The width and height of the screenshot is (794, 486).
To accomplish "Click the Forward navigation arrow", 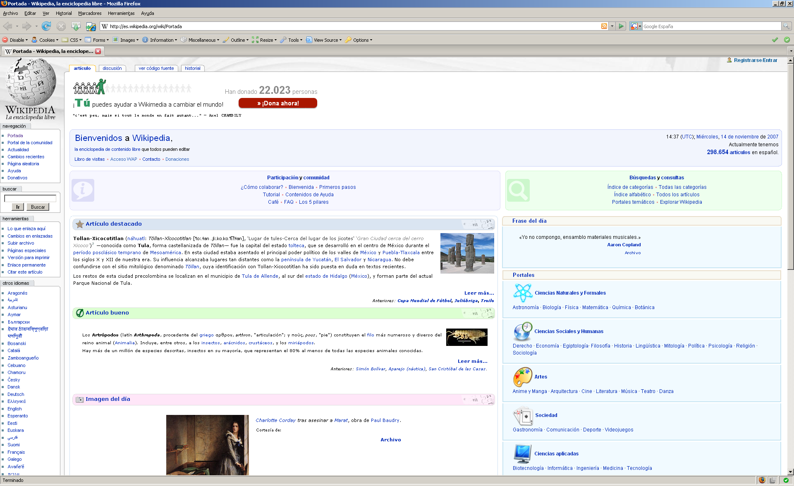I will pyautogui.click(x=27, y=26).
